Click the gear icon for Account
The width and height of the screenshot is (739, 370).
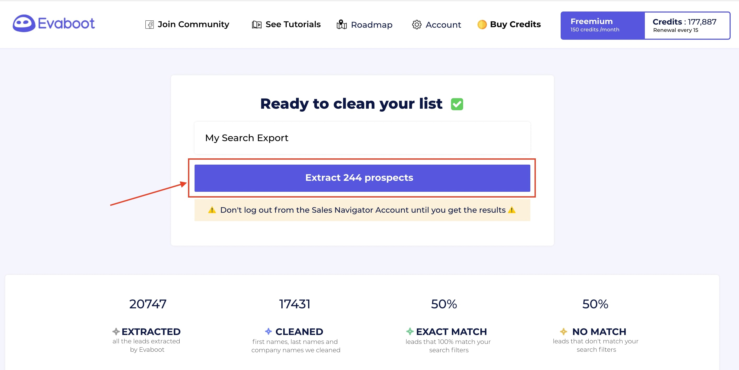point(417,25)
